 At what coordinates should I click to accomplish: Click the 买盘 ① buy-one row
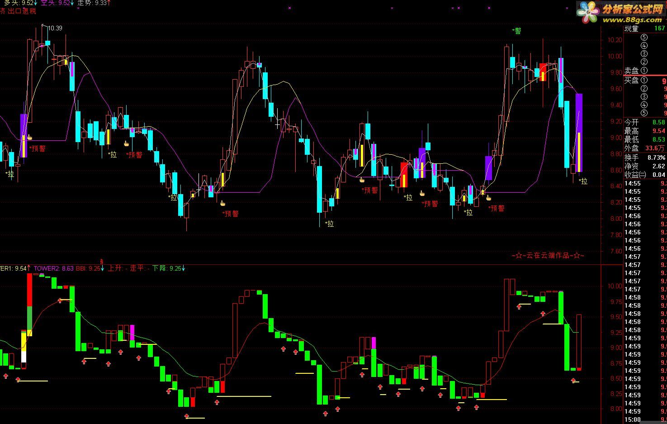pyautogui.click(x=645, y=81)
